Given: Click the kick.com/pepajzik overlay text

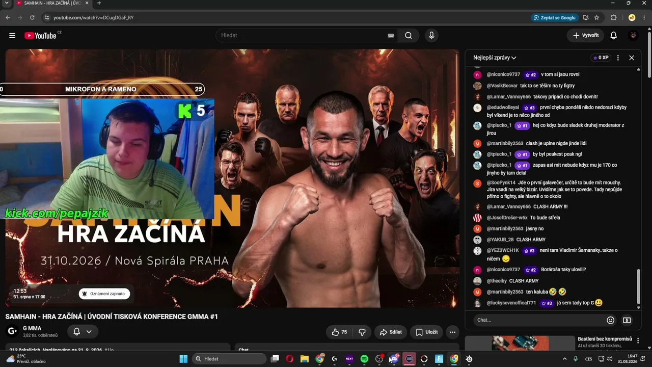Looking at the screenshot, I should pos(57,214).
